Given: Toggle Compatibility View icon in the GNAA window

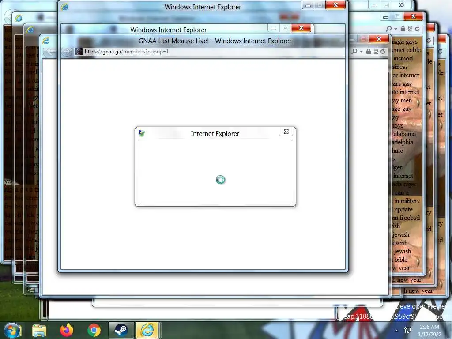Looking at the screenshot, I should (x=376, y=51).
